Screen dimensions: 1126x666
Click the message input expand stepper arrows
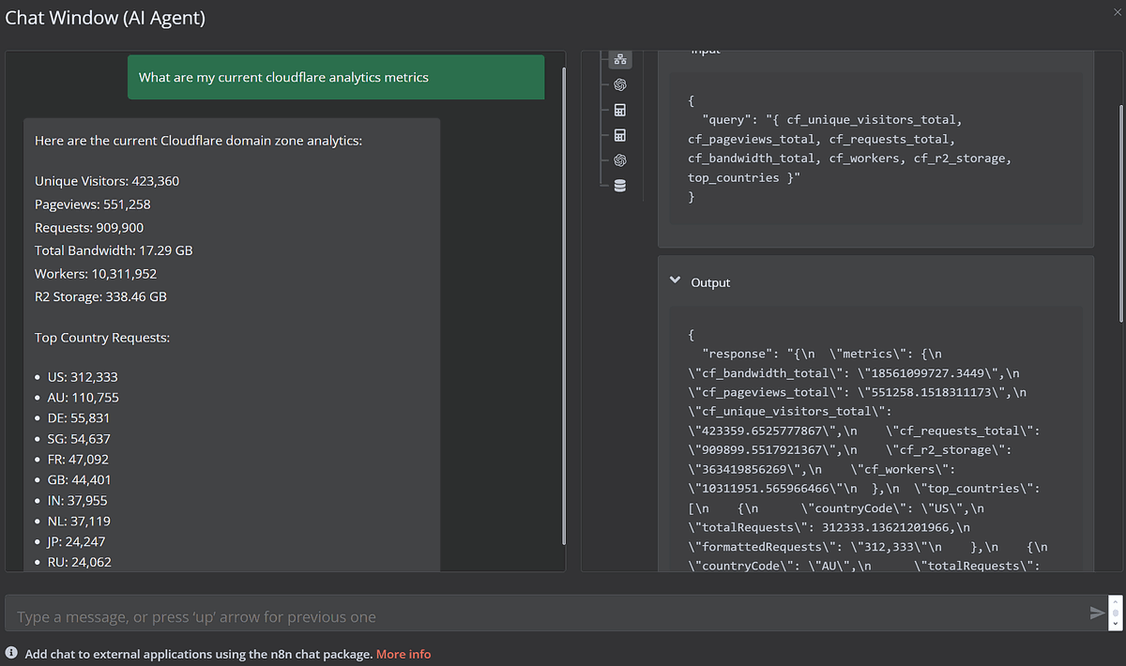click(x=1115, y=613)
